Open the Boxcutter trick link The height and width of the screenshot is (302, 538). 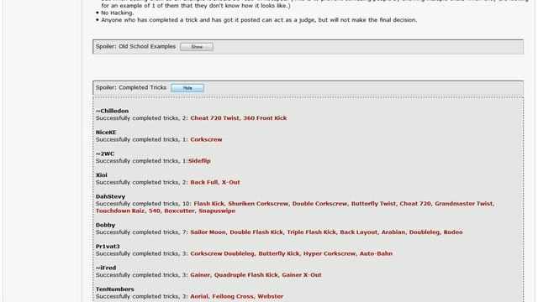tap(179, 211)
